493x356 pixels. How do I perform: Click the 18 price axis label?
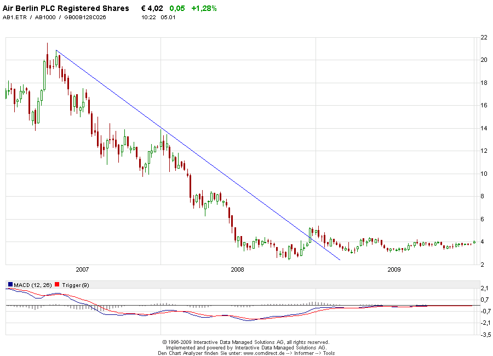tap(484, 83)
